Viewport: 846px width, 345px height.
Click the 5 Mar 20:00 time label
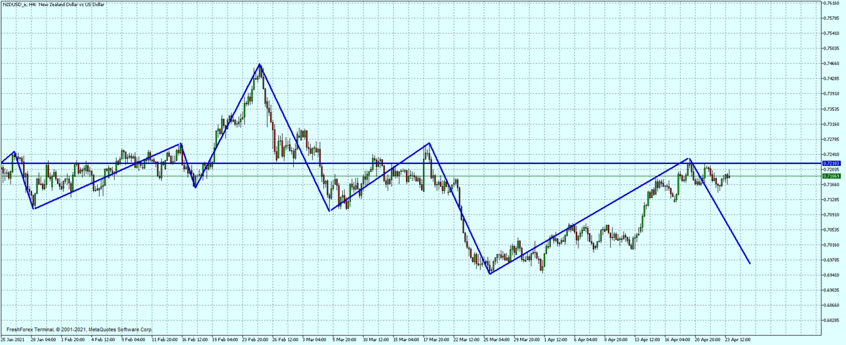coord(346,340)
